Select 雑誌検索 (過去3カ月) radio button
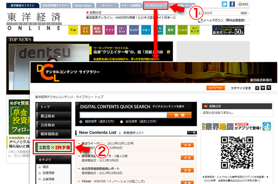278x184 pixels. click(81, 122)
